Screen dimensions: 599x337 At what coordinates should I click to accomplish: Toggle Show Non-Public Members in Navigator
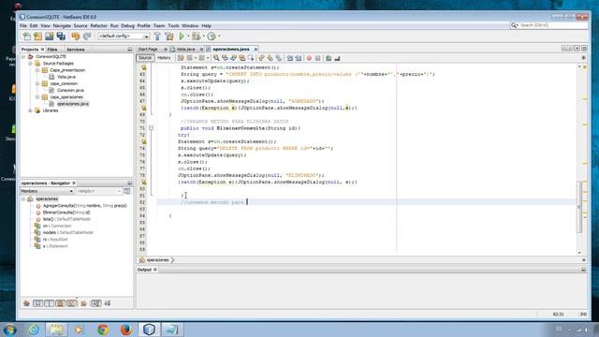pos(60,303)
